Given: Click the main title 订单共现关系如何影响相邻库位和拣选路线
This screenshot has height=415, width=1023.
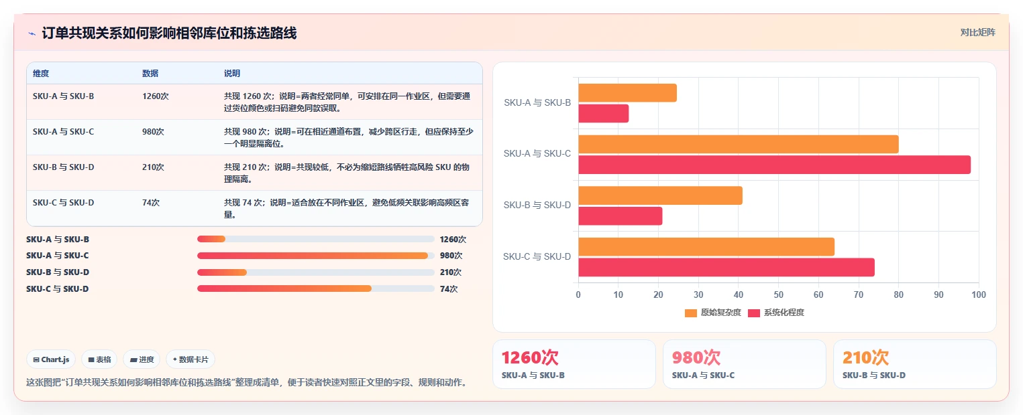Looking at the screenshot, I should pos(169,33).
